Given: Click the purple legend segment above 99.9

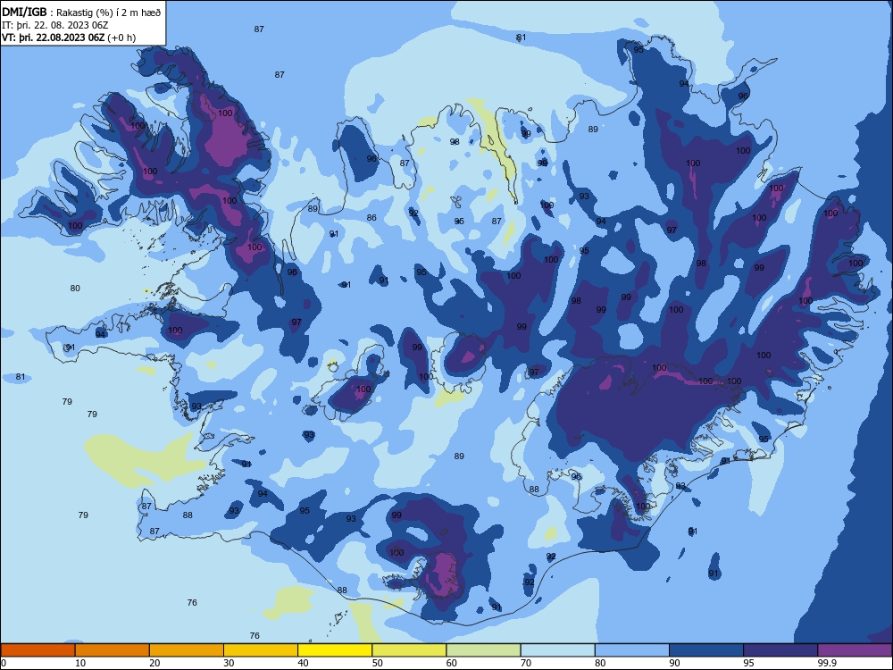Looking at the screenshot, I should [x=855, y=650].
